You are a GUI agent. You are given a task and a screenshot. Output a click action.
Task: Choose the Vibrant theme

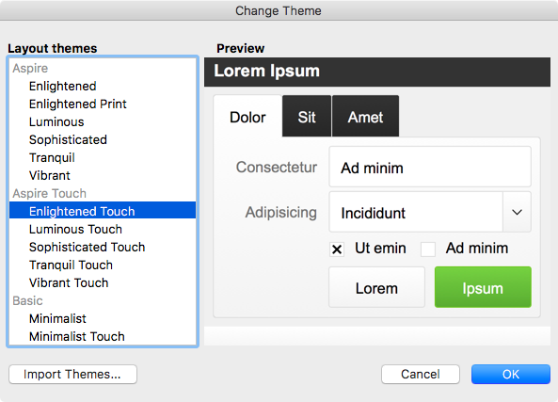(x=103, y=175)
